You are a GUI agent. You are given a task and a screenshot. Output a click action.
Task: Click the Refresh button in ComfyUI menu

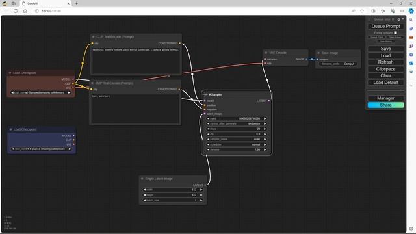pyautogui.click(x=385, y=62)
